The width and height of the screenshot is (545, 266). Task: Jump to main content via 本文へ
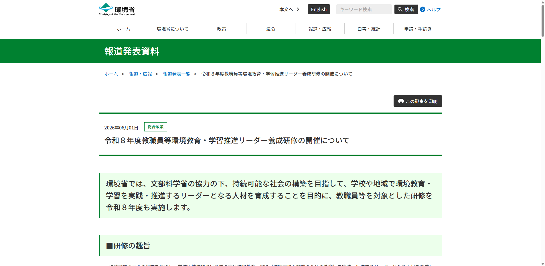pyautogui.click(x=286, y=9)
